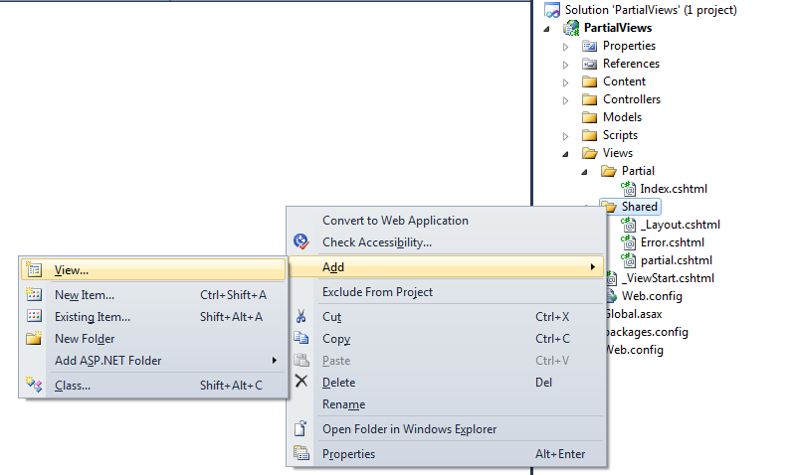This screenshot has height=475, width=790.
Task: Select New Folder menu entry
Action: (x=153, y=339)
